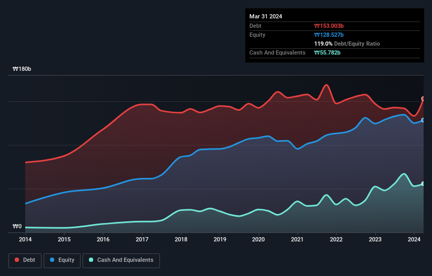Click the 119.0% Debt/Equity Ratio text
432x276 pixels.
[347, 44]
